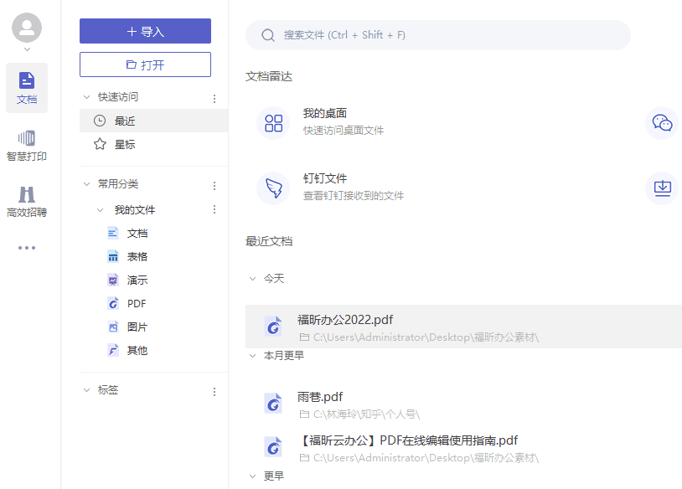Click the file search input field
682x489 pixels.
pyautogui.click(x=436, y=35)
